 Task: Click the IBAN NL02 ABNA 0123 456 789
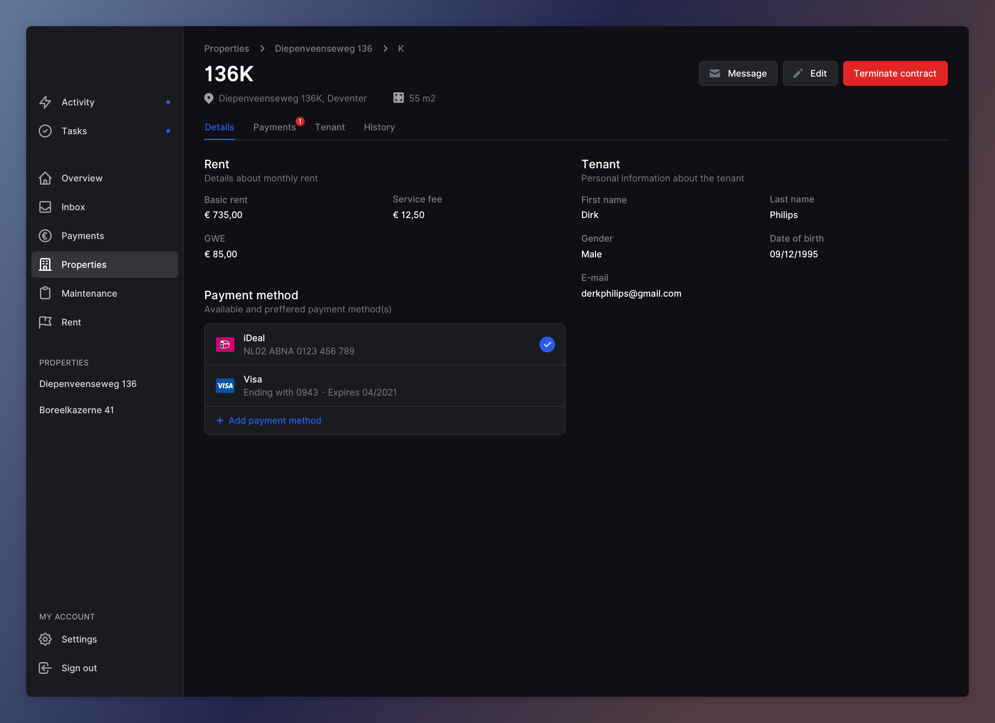(299, 351)
